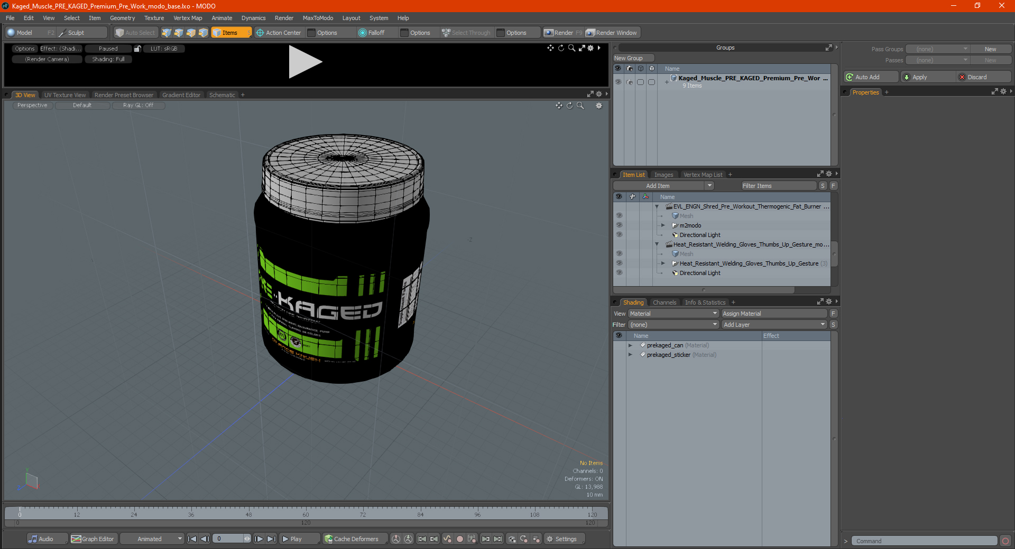Go to first frame in transport
The image size is (1015, 549).
(x=192, y=539)
